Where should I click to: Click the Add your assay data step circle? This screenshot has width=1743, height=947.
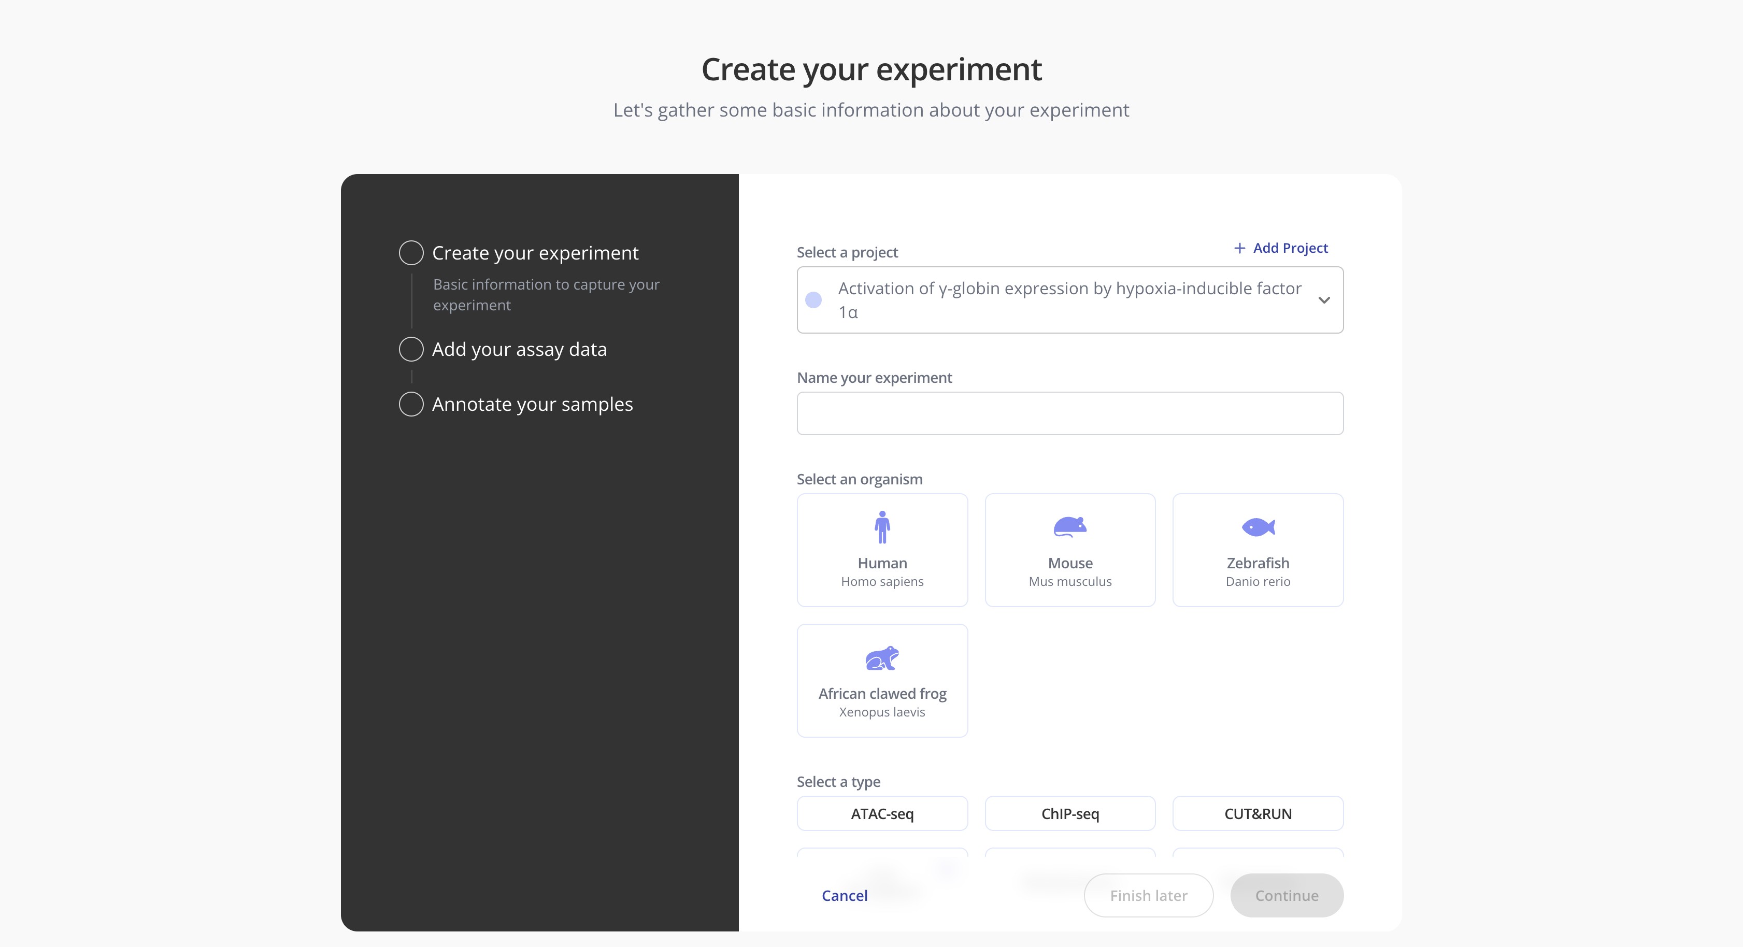(x=411, y=349)
